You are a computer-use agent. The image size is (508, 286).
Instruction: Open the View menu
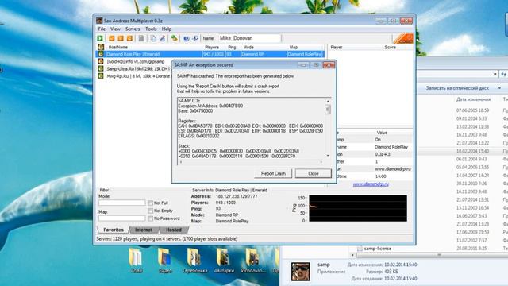tap(115, 29)
